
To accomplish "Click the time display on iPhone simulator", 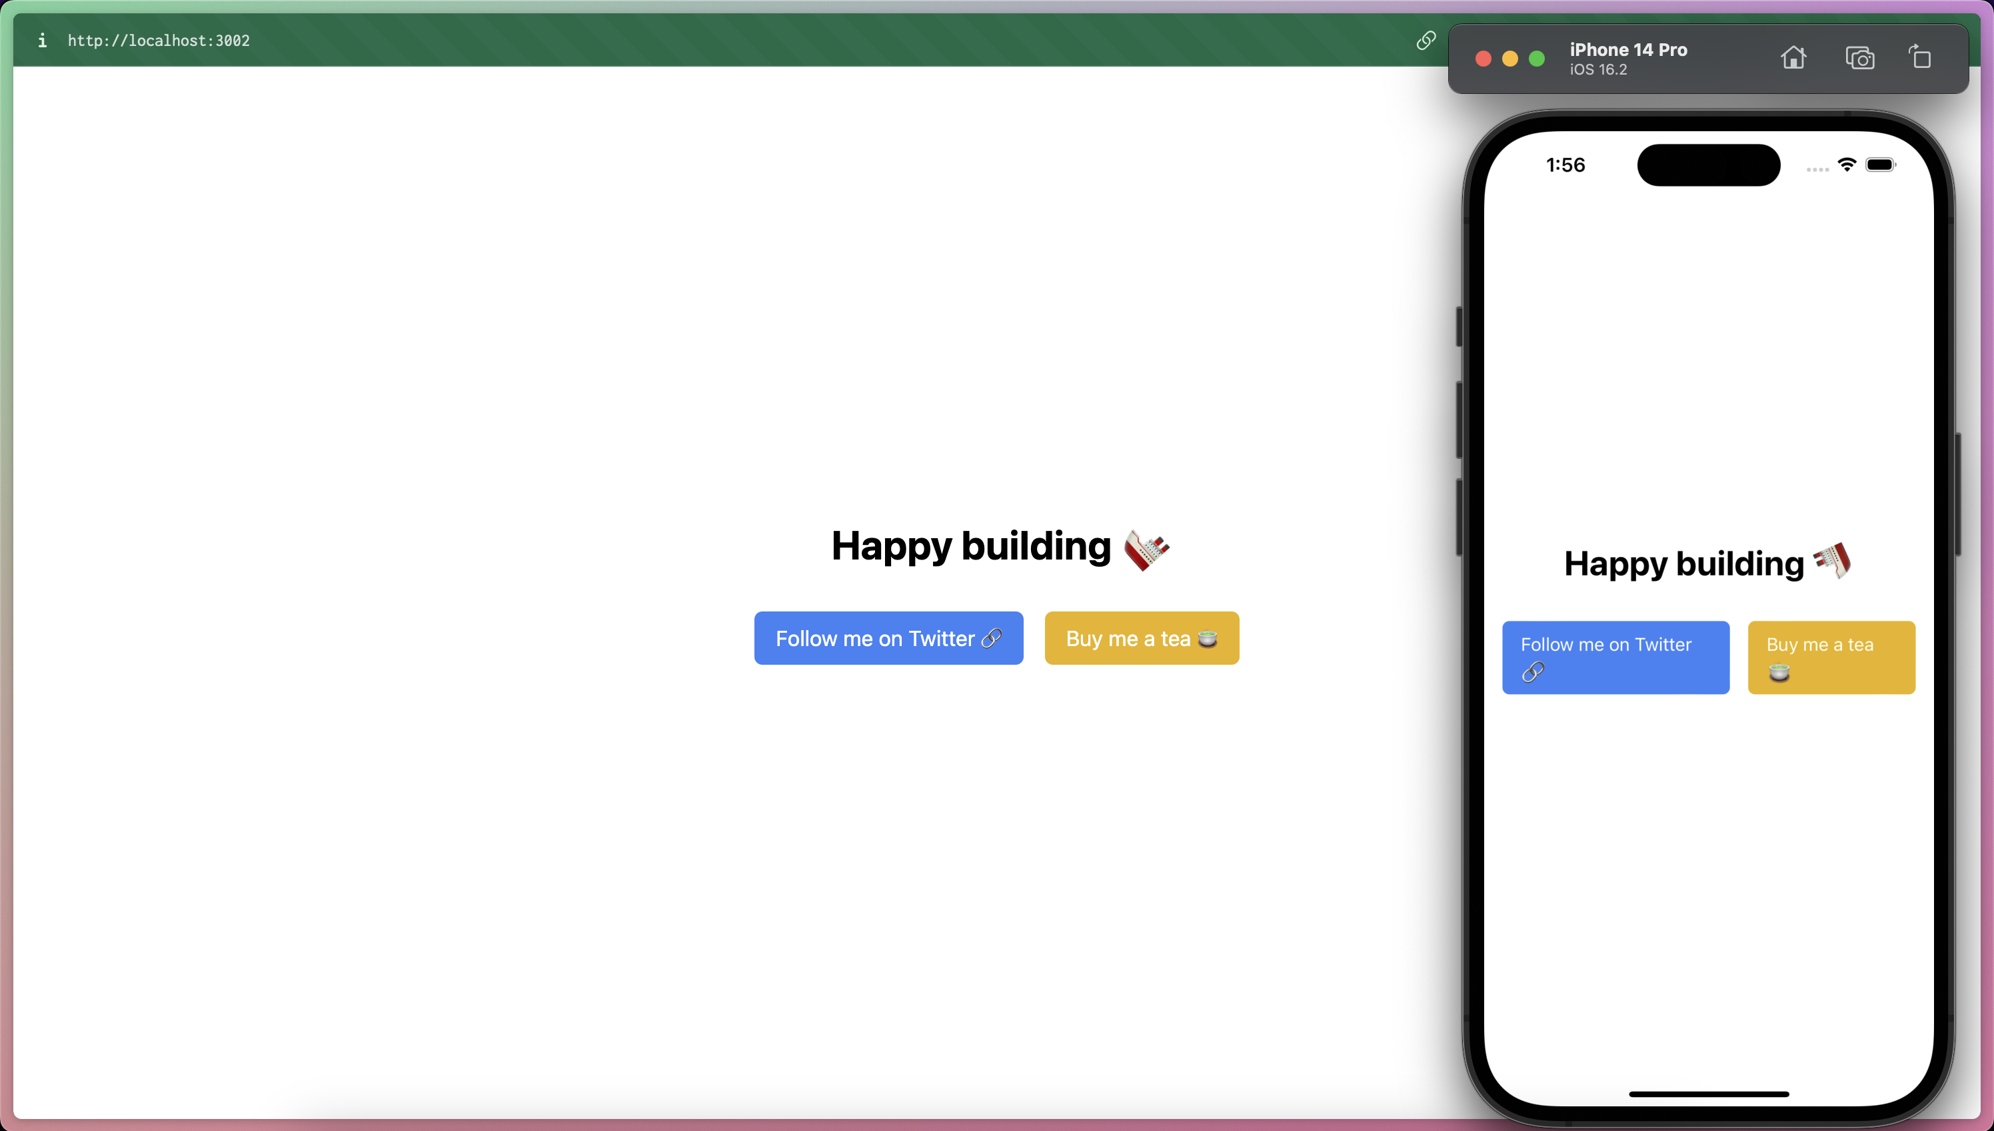I will click(1565, 165).
